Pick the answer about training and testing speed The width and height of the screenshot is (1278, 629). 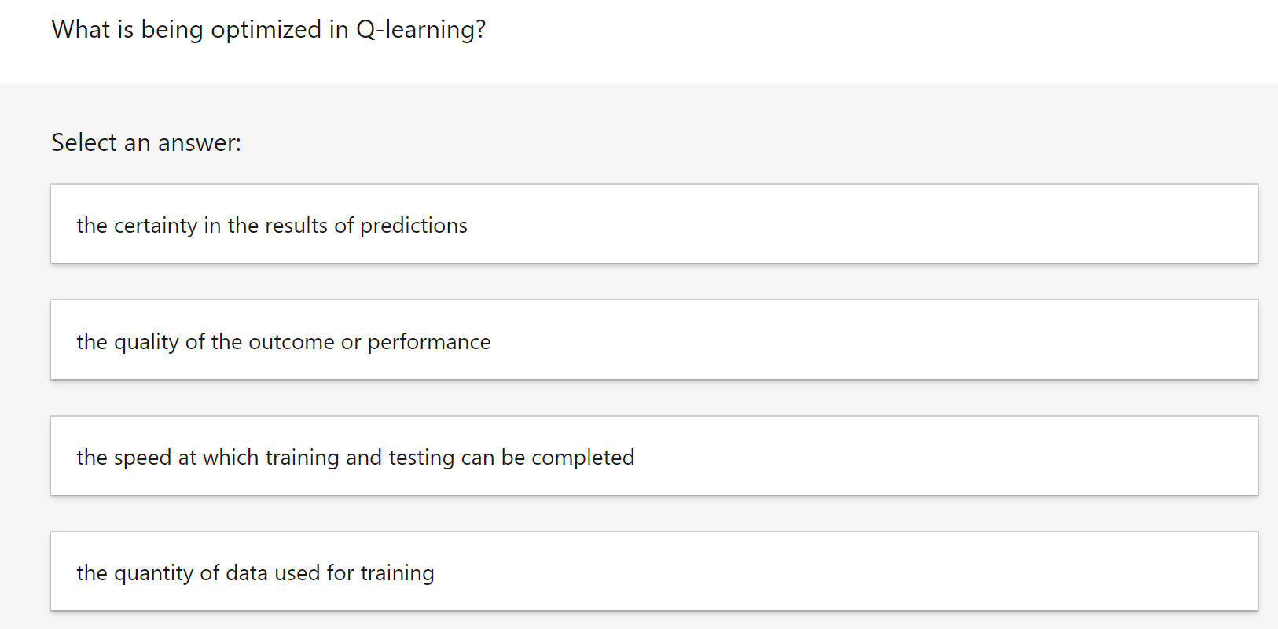[654, 456]
